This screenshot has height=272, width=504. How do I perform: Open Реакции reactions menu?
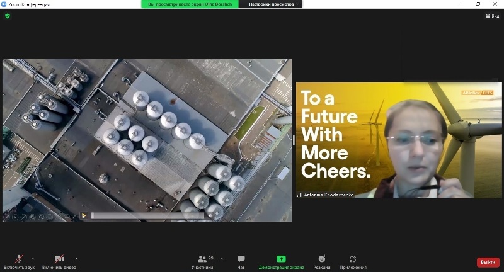322,262
